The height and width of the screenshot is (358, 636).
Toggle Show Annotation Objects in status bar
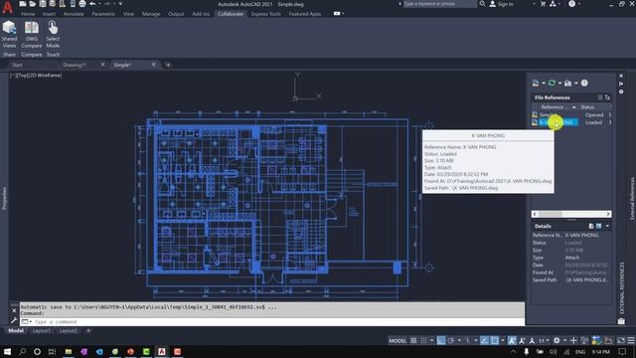click(x=513, y=340)
